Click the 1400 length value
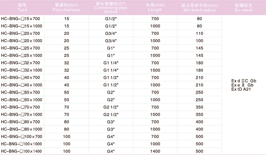The width and height of the screenshot is (266, 155). click(155, 151)
